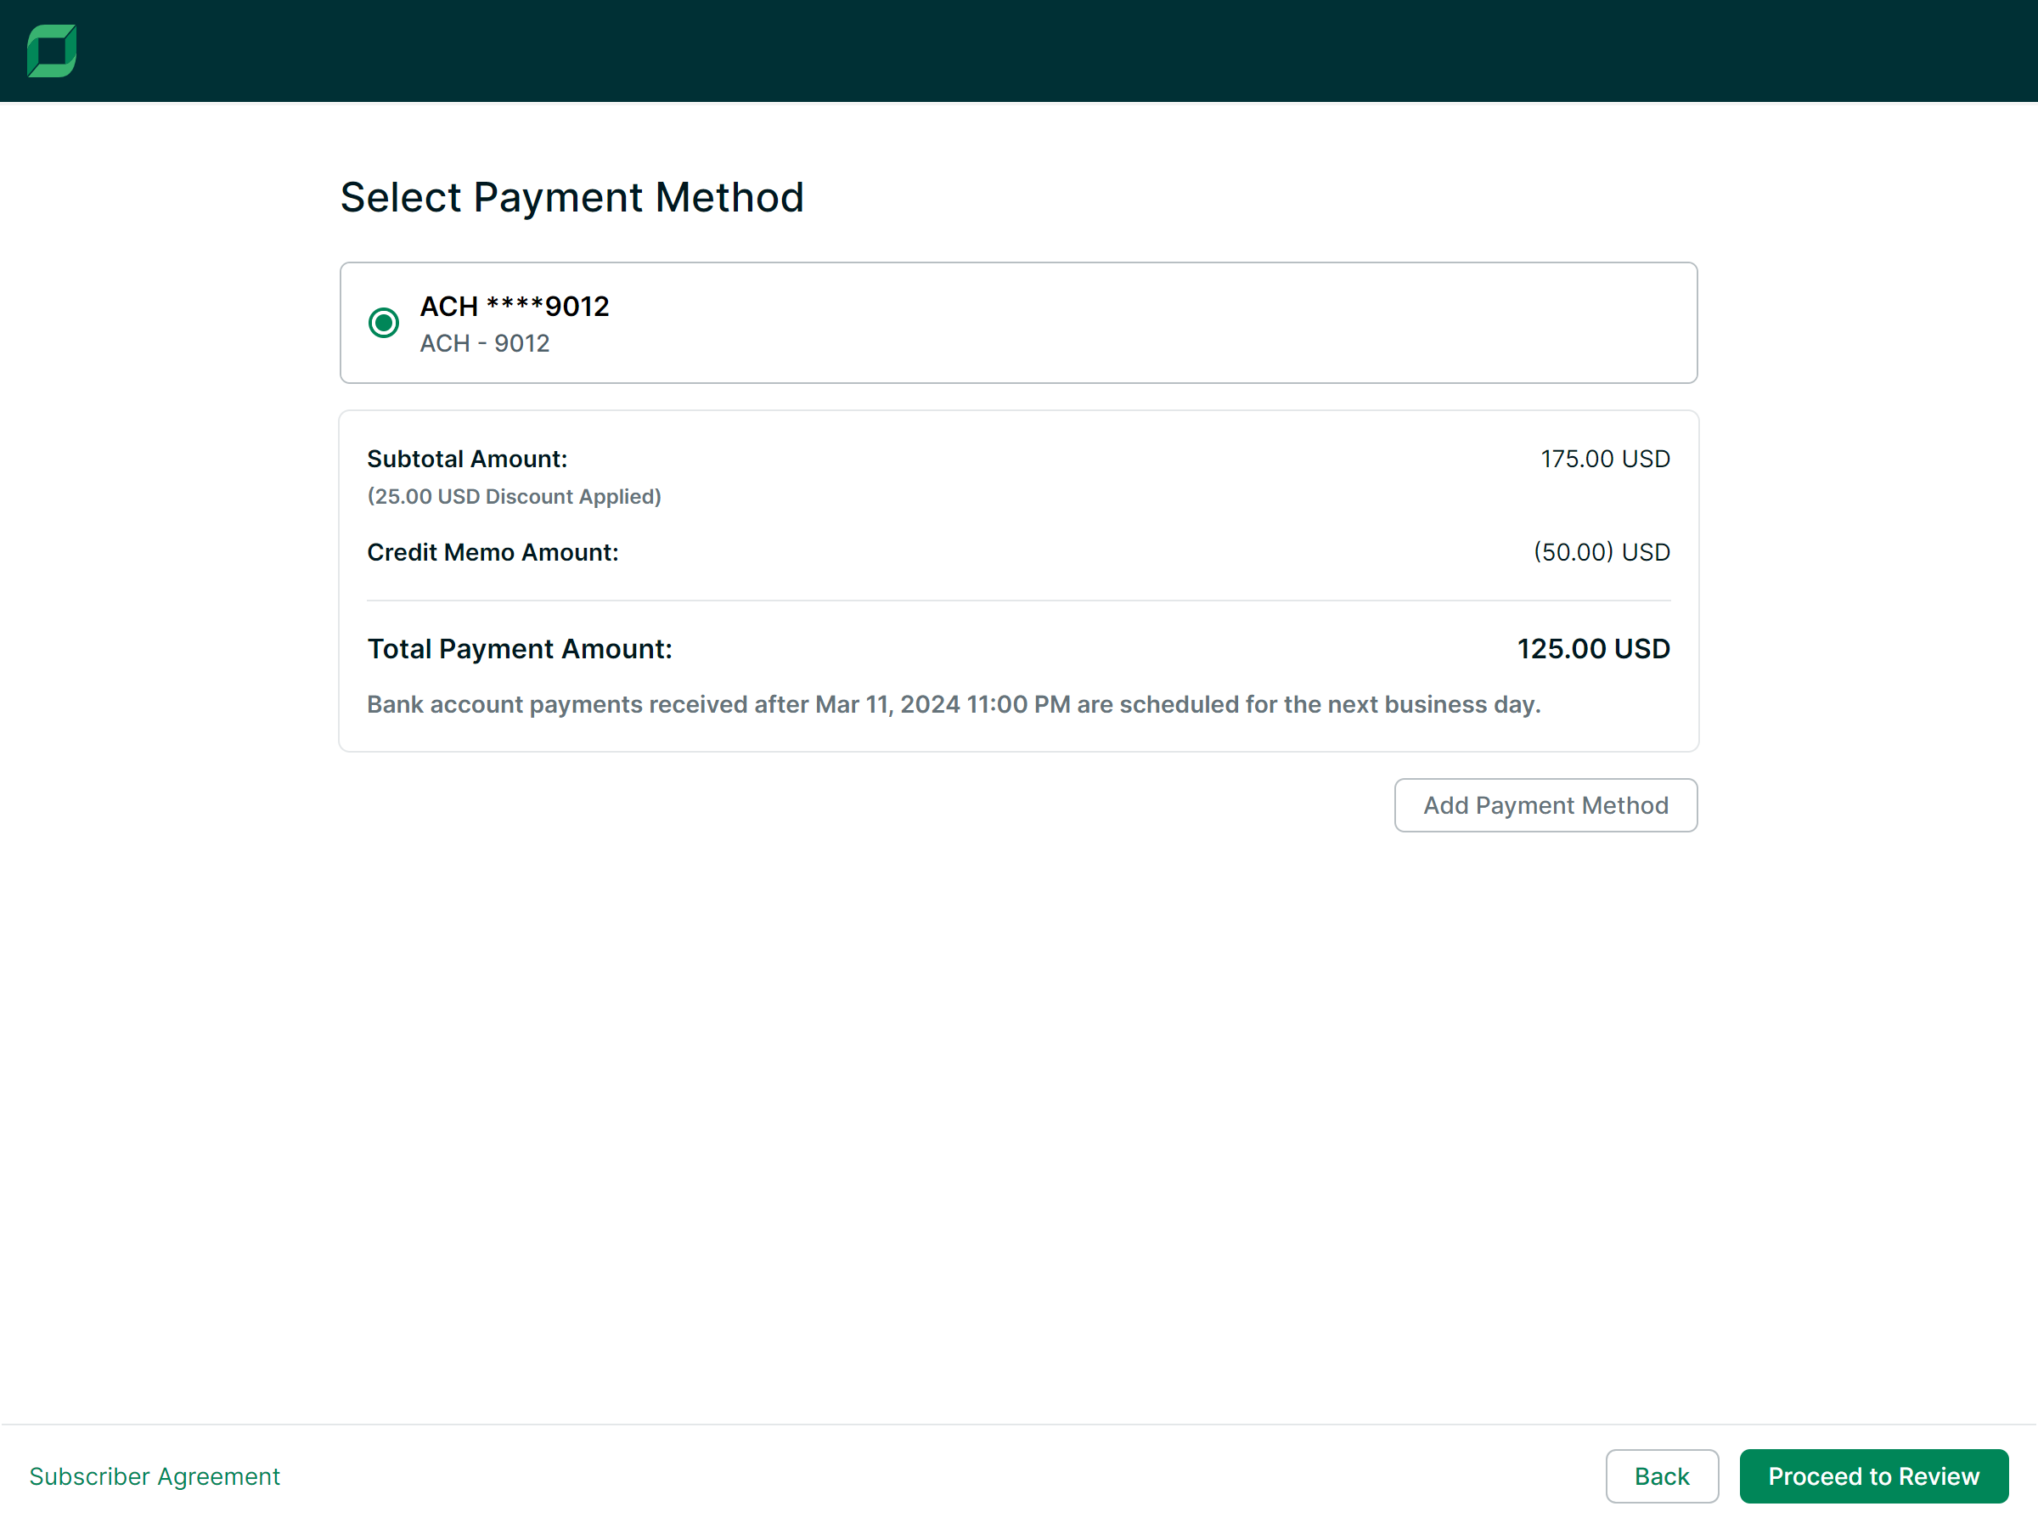Click the ACH ****9012 payment method title
Viewport: 2038px width, 1529px height.
click(x=514, y=306)
